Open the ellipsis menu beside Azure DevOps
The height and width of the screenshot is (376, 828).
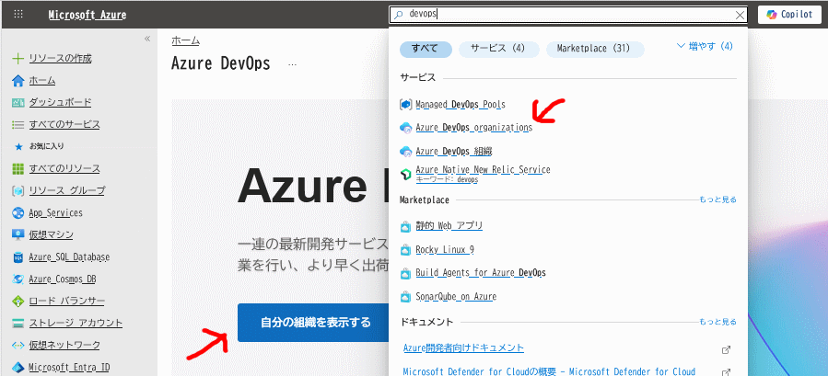click(x=293, y=64)
